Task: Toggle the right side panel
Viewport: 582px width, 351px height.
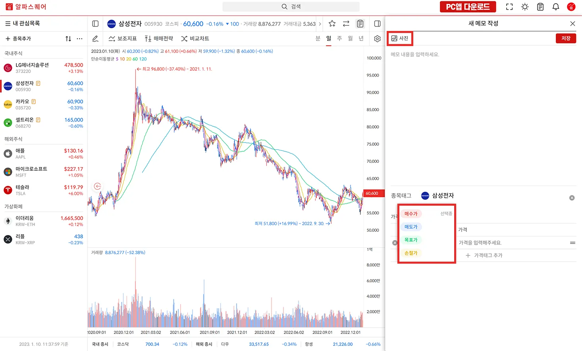Action: (378, 24)
